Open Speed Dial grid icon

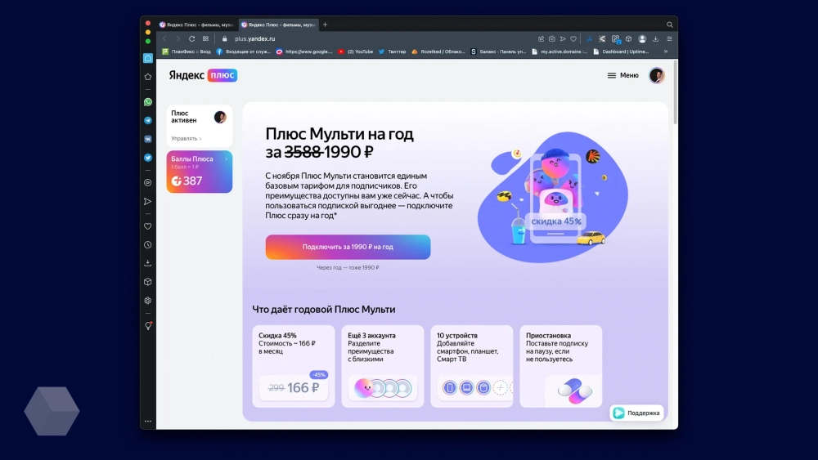click(x=205, y=39)
